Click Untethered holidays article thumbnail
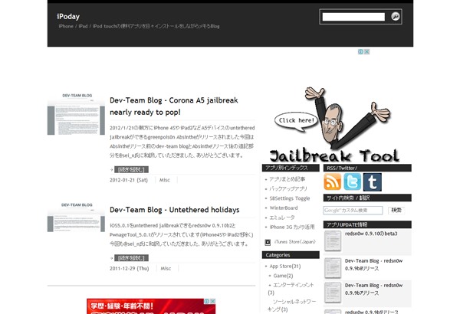 [76, 217]
